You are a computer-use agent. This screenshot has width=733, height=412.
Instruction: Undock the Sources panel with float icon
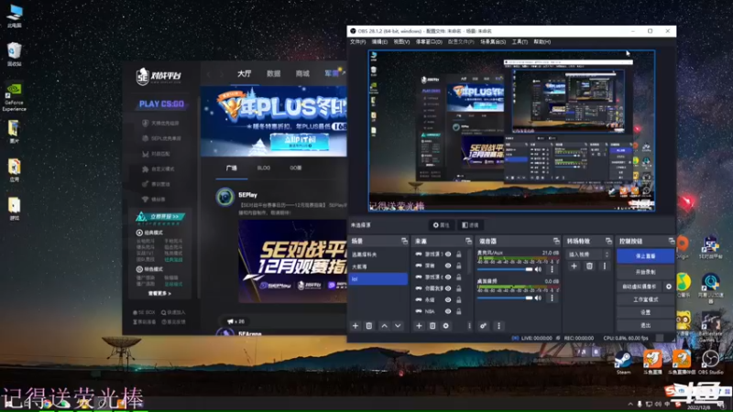point(468,241)
